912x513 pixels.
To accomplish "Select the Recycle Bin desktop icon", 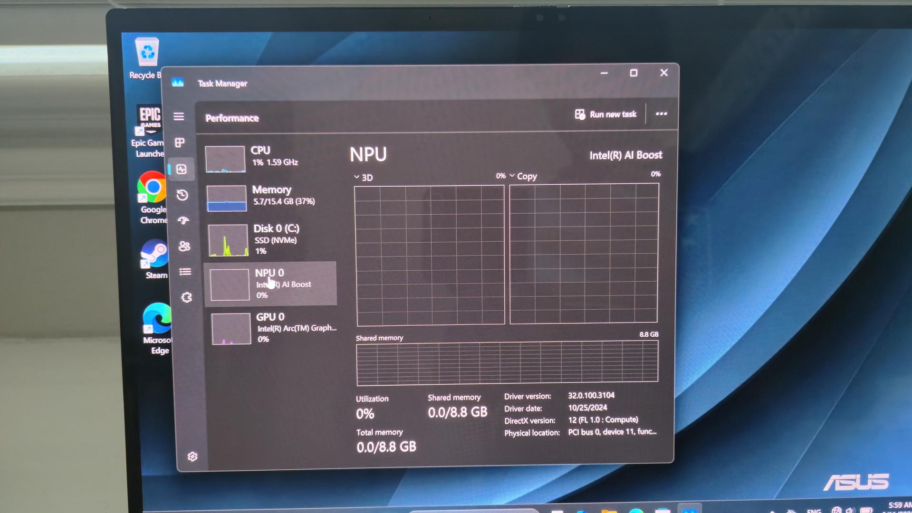I will point(146,58).
